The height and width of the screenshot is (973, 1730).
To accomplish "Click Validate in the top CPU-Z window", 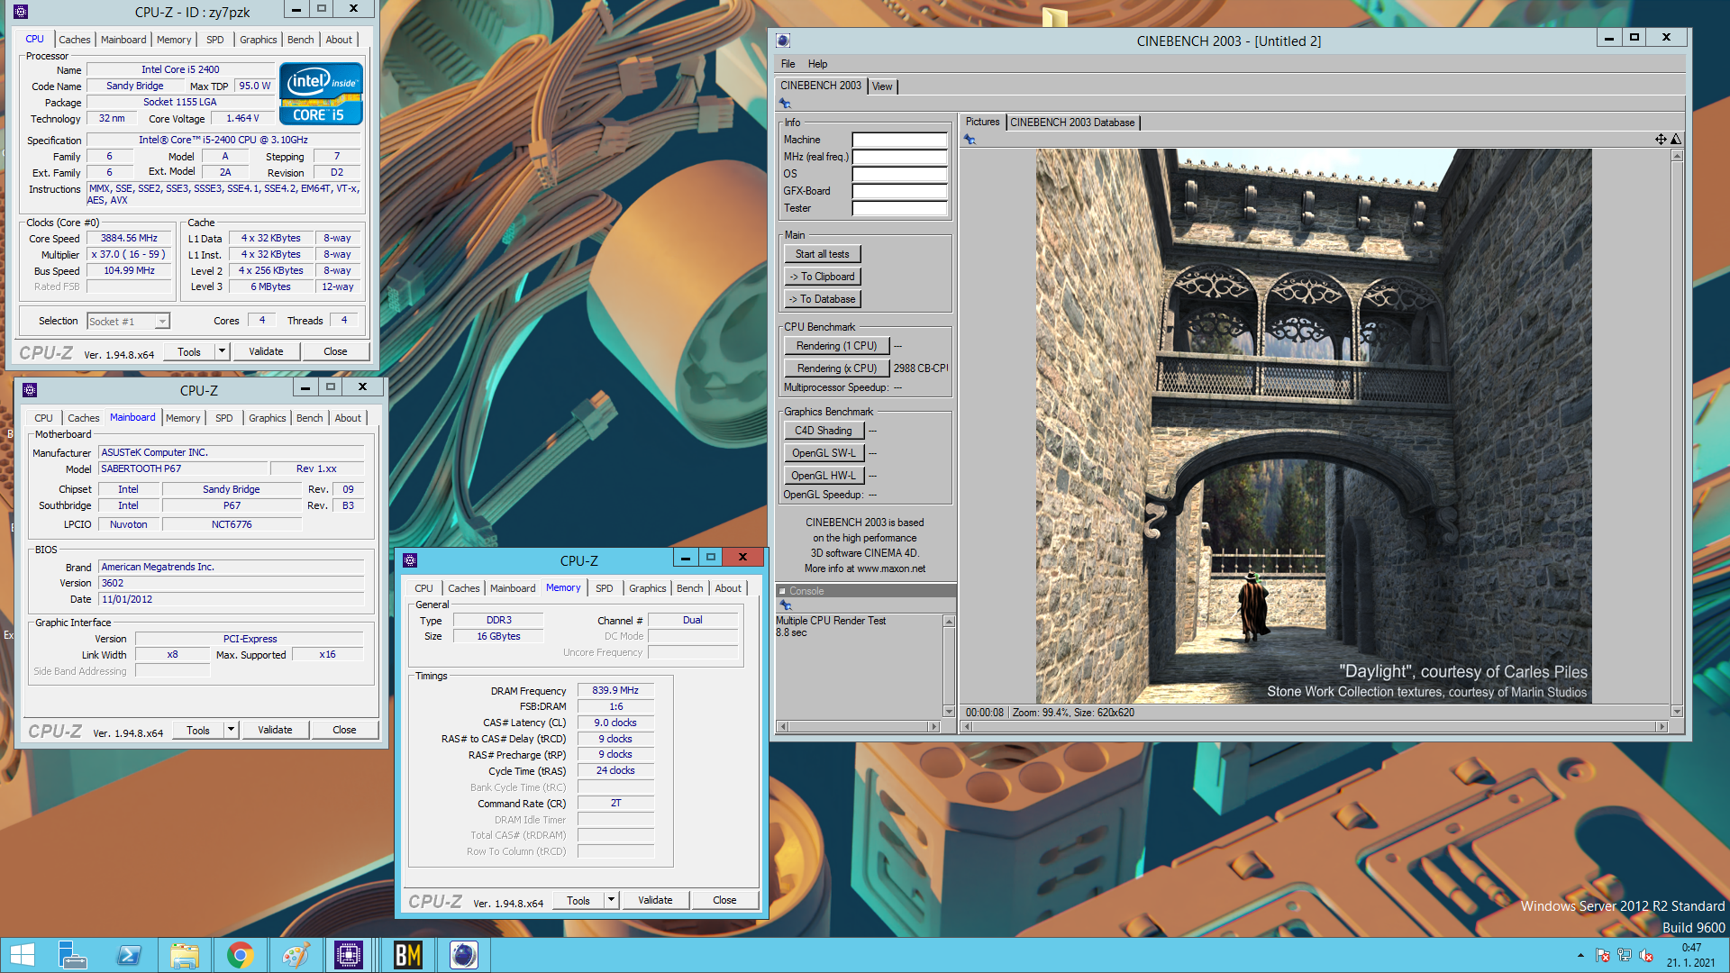I will (x=266, y=351).
